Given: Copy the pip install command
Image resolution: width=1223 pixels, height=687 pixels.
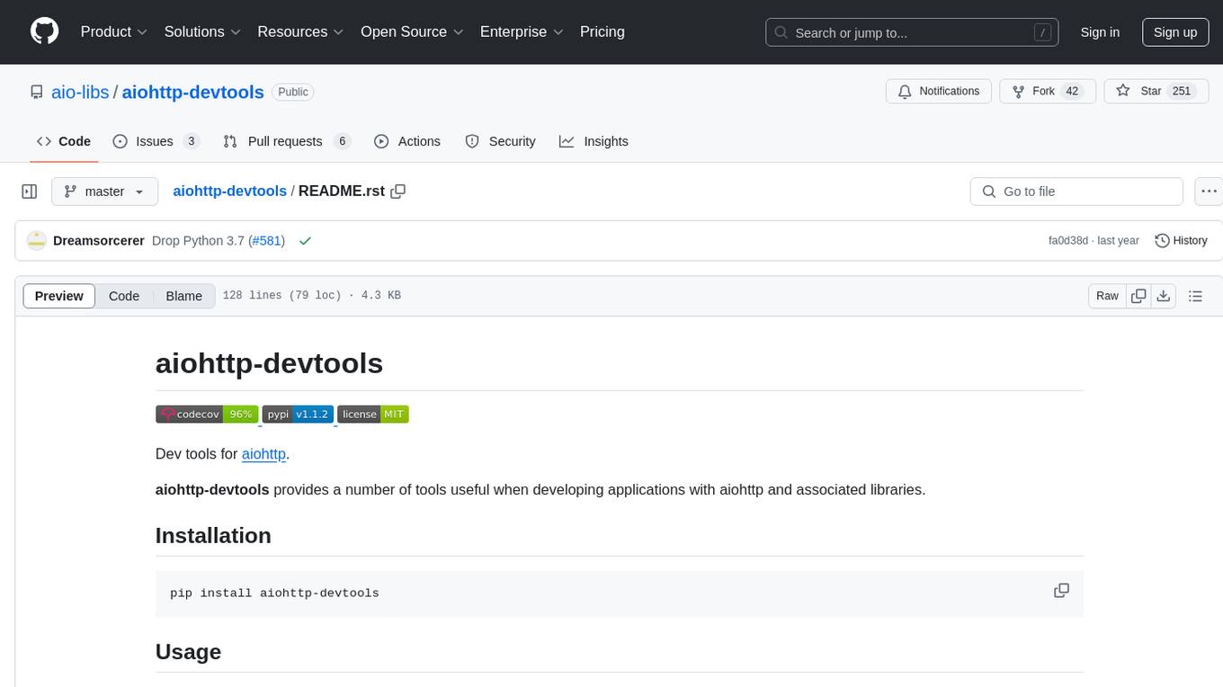Looking at the screenshot, I should tap(1061, 591).
